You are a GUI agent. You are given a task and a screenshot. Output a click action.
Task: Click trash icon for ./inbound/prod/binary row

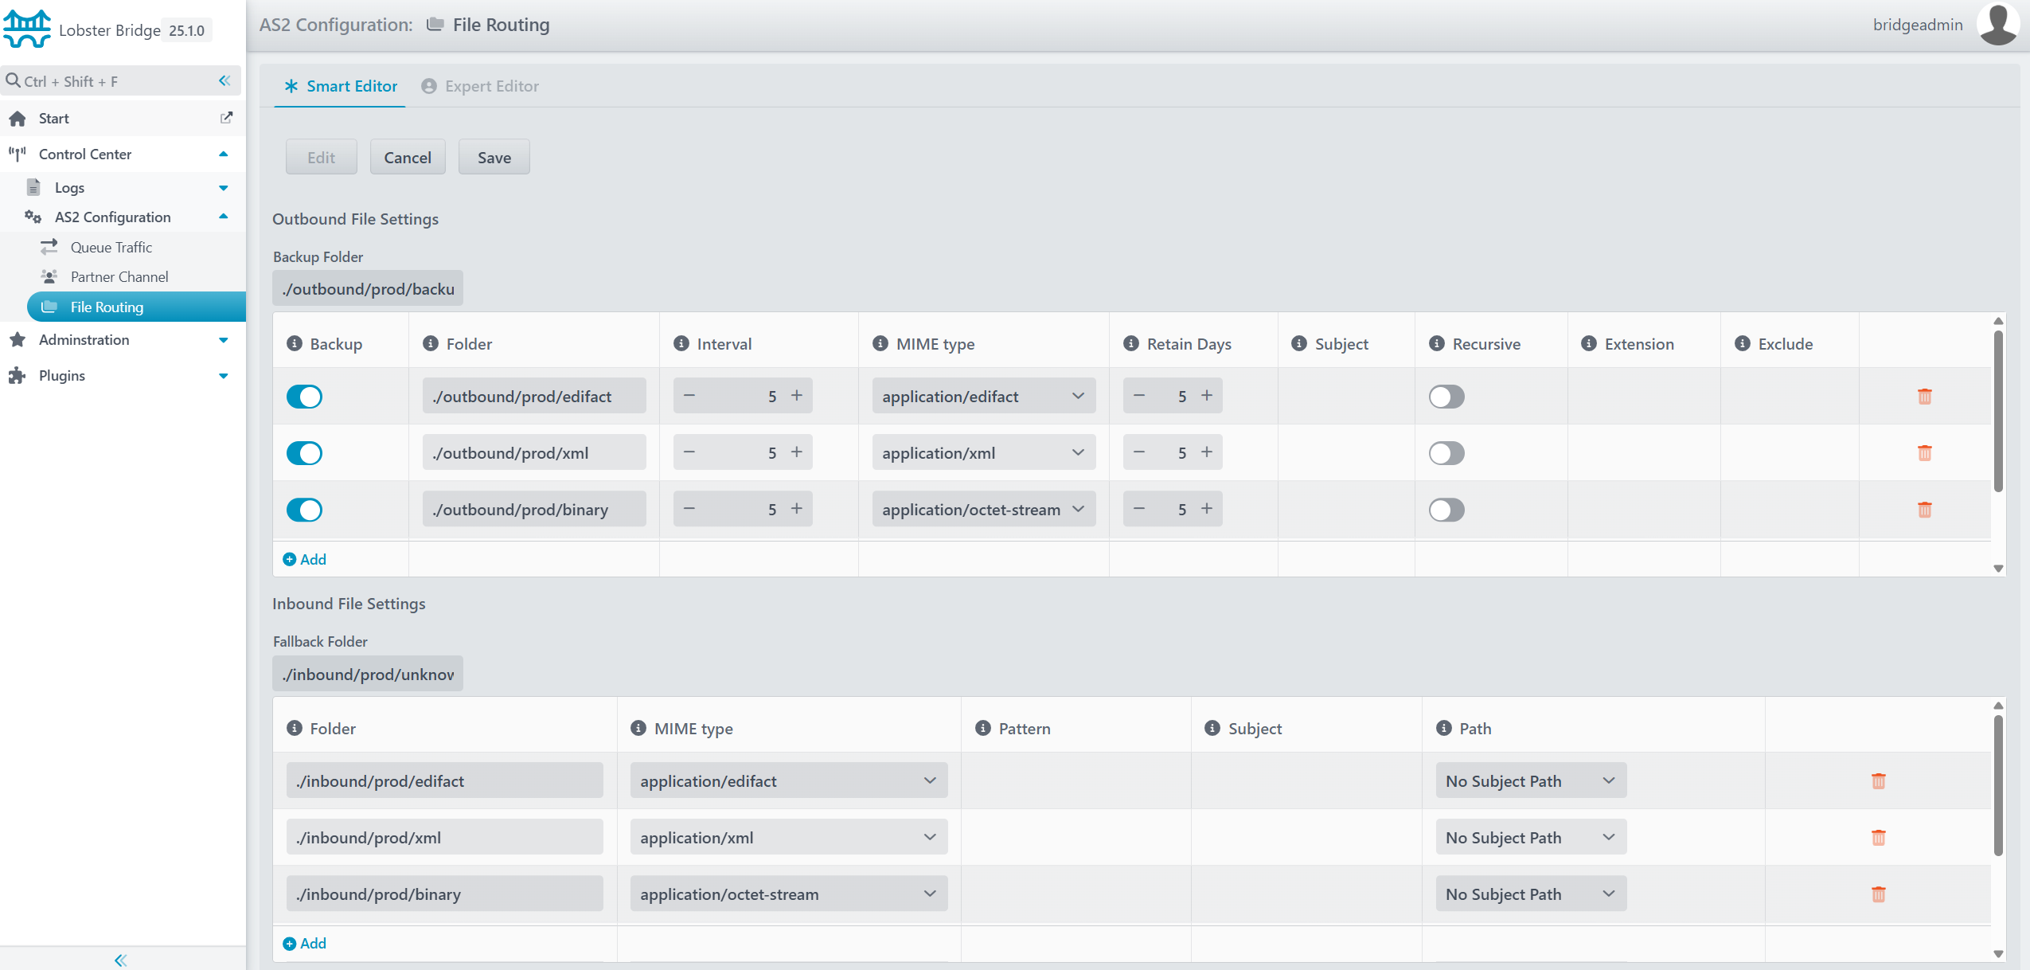1878,894
